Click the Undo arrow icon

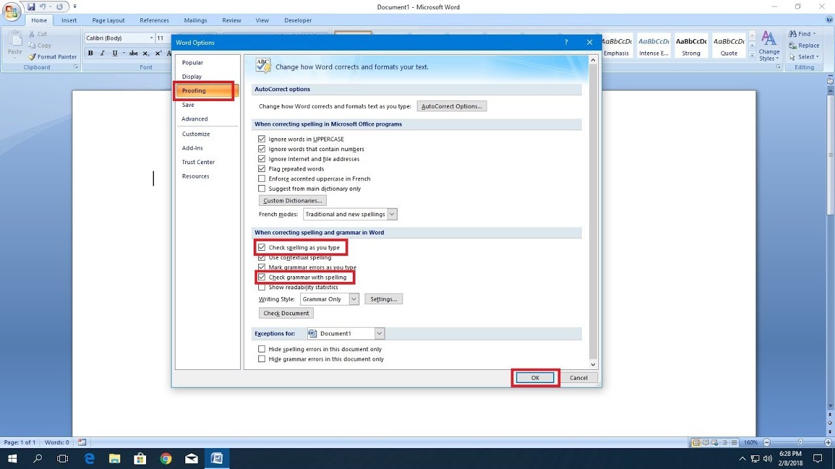click(x=42, y=7)
